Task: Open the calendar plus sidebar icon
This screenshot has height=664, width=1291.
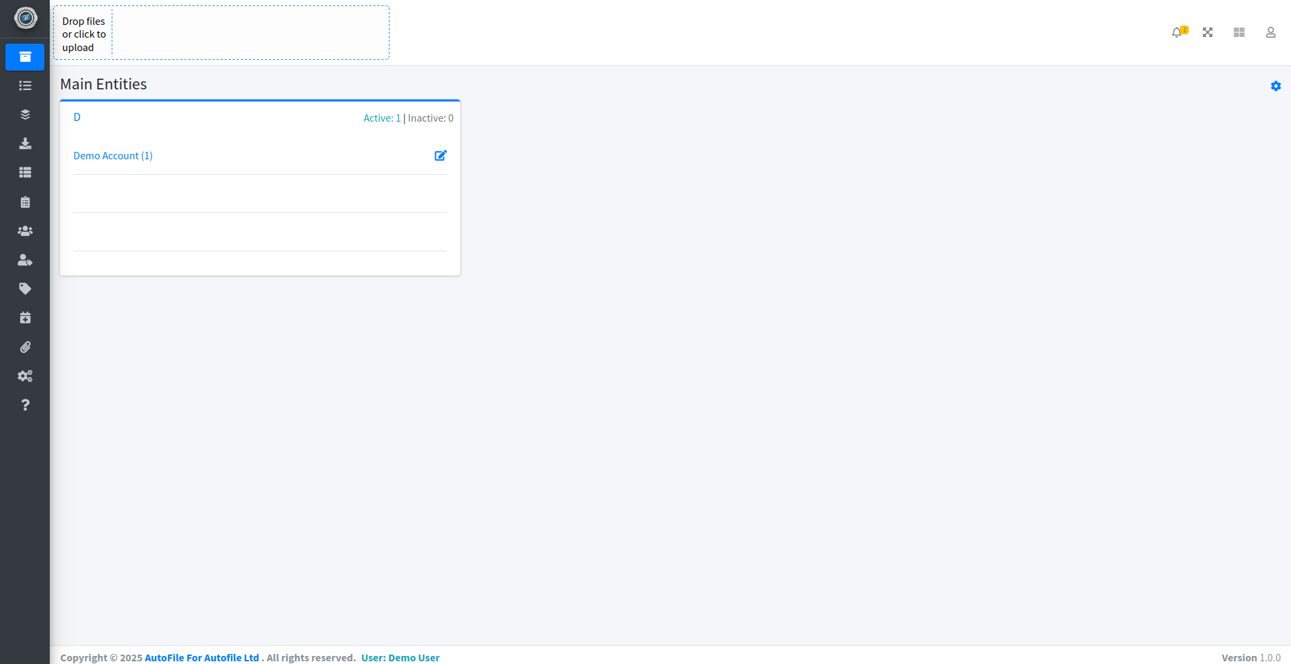Action: pyautogui.click(x=25, y=318)
